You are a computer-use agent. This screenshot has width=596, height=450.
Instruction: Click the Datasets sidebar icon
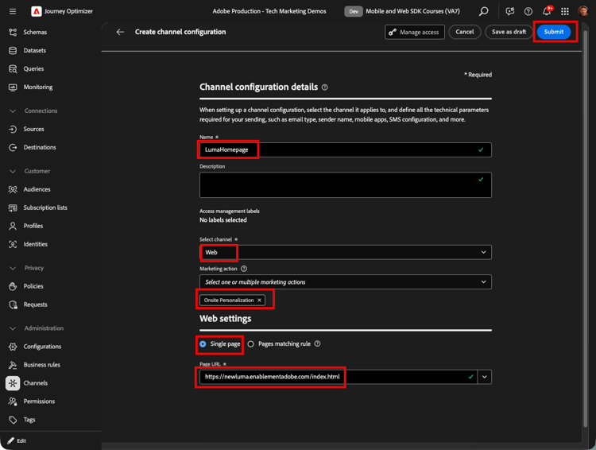pos(13,51)
